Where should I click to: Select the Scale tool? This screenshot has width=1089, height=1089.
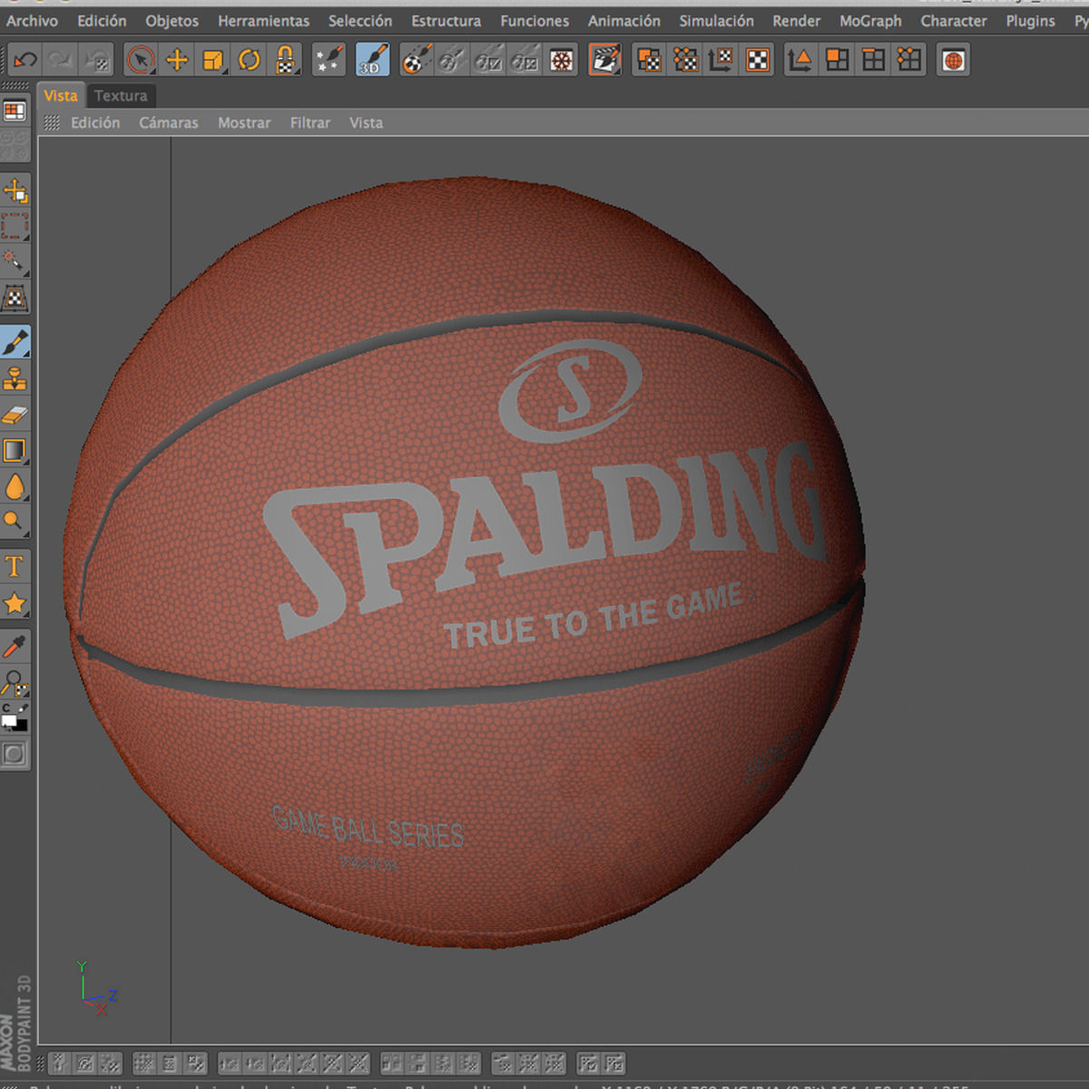click(213, 60)
